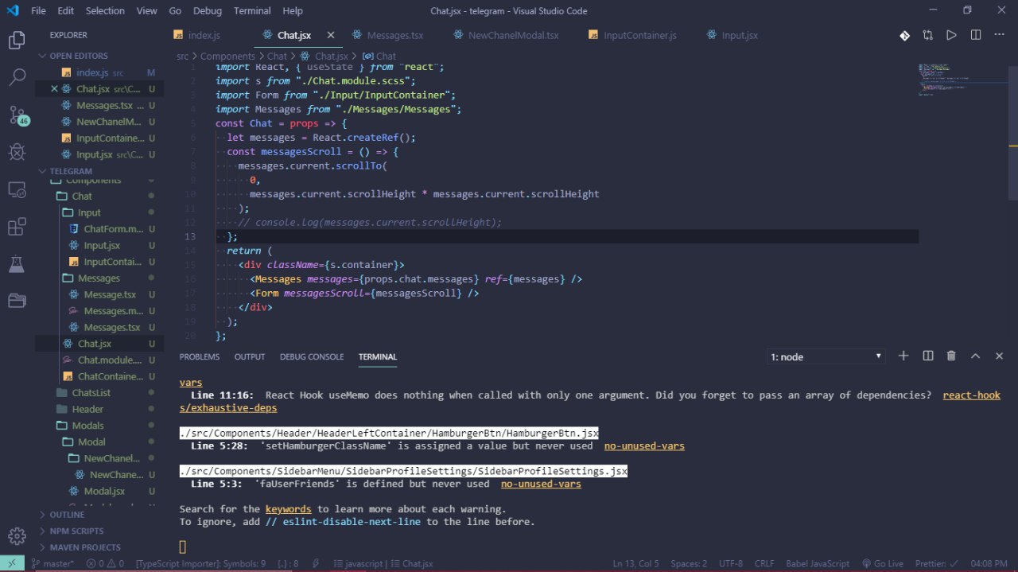This screenshot has width=1018, height=572.
Task: Close the terminal panel
Action: [x=999, y=356]
